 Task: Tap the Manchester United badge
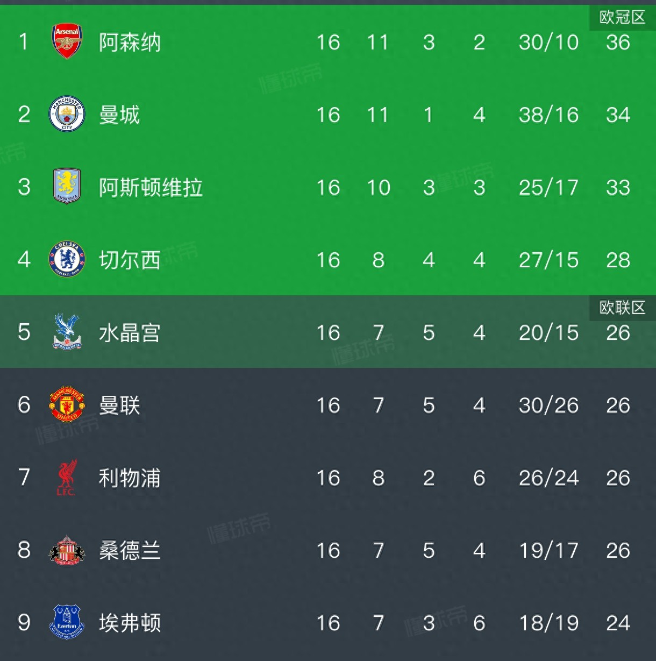[x=67, y=404]
